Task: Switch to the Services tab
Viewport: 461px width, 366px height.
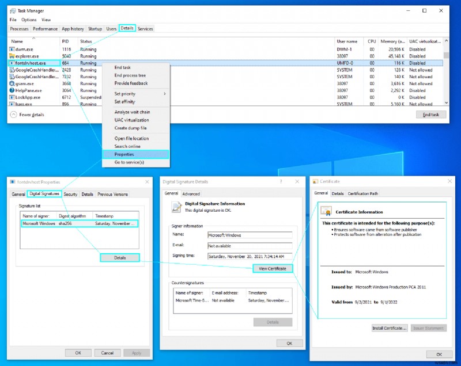Action: click(x=145, y=28)
